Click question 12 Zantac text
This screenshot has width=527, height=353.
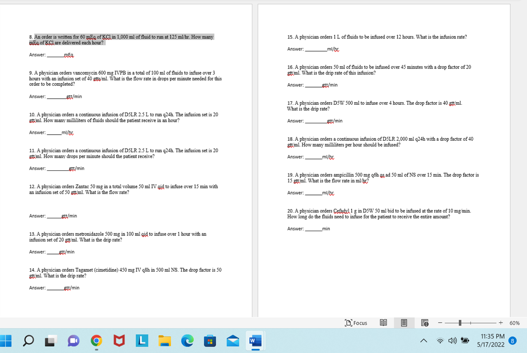(x=123, y=189)
